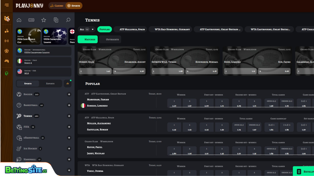This screenshot has width=314, height=176.
Task: Open the soccer ball sports icon
Action: point(6,51)
